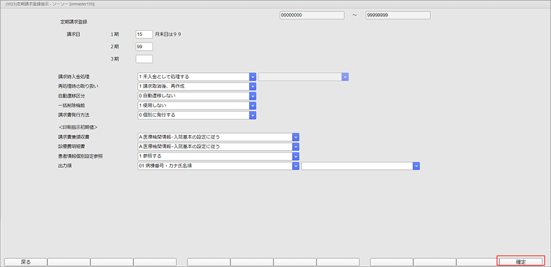551x267 pixels.
Task: Click the blank function button next to 戻る
Action: pyautogui.click(x=68, y=262)
